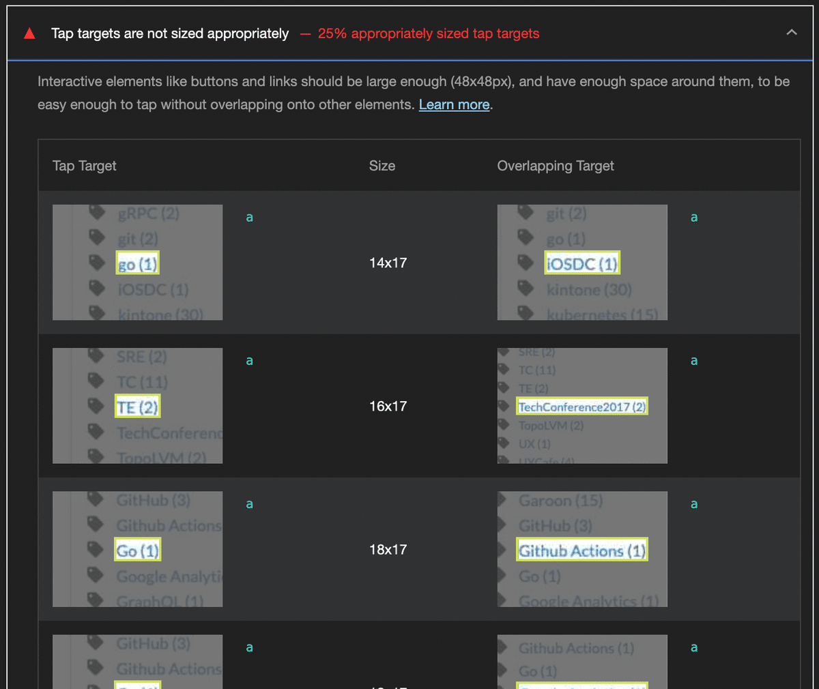Click the 'a' link in the bottom row, left side

(x=250, y=647)
